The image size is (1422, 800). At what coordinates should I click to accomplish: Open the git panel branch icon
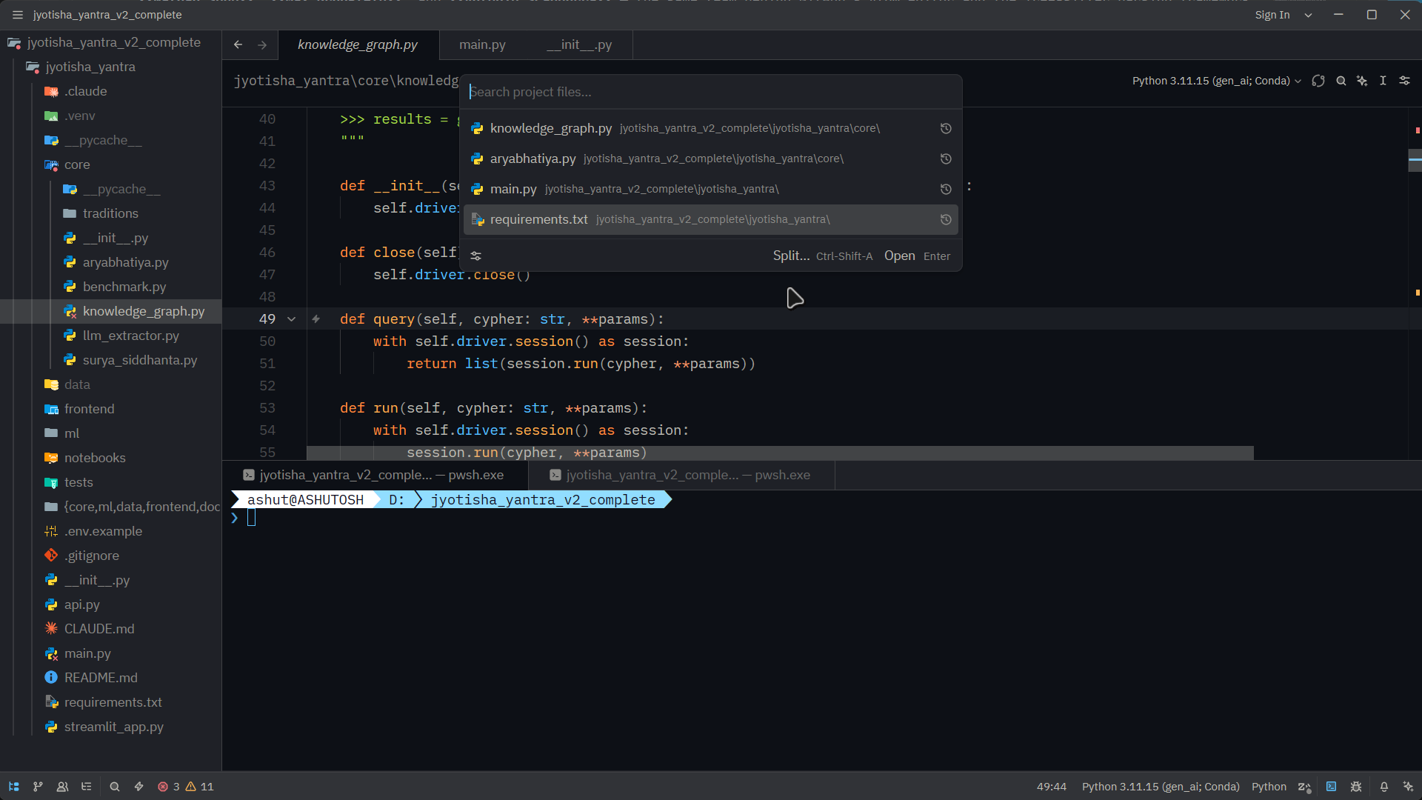pyautogui.click(x=38, y=787)
